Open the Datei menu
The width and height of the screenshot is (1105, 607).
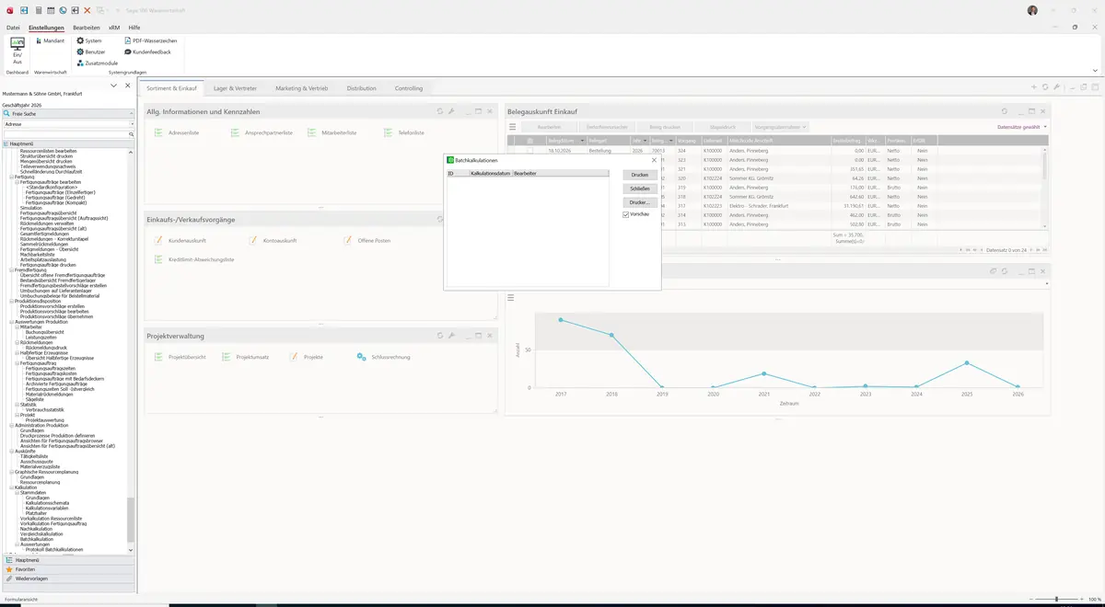pyautogui.click(x=13, y=29)
